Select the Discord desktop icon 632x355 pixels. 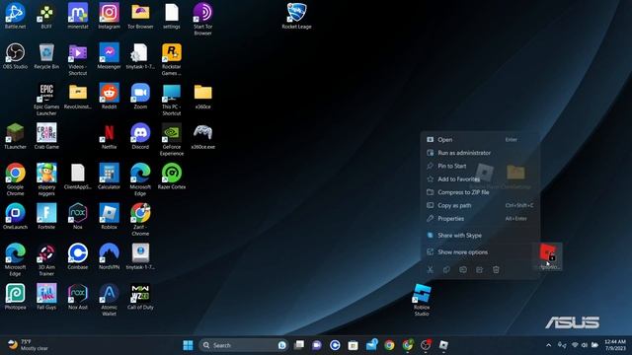point(140,136)
